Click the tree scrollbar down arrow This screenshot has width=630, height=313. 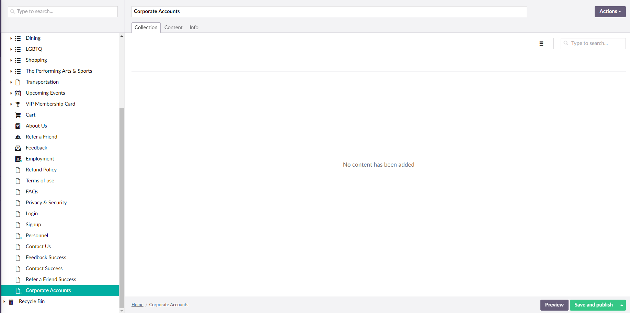122,311
